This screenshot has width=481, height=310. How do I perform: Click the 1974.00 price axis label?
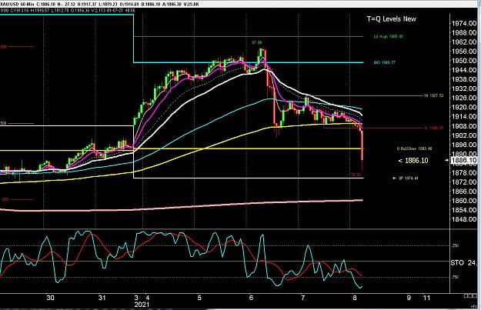[x=464, y=23]
